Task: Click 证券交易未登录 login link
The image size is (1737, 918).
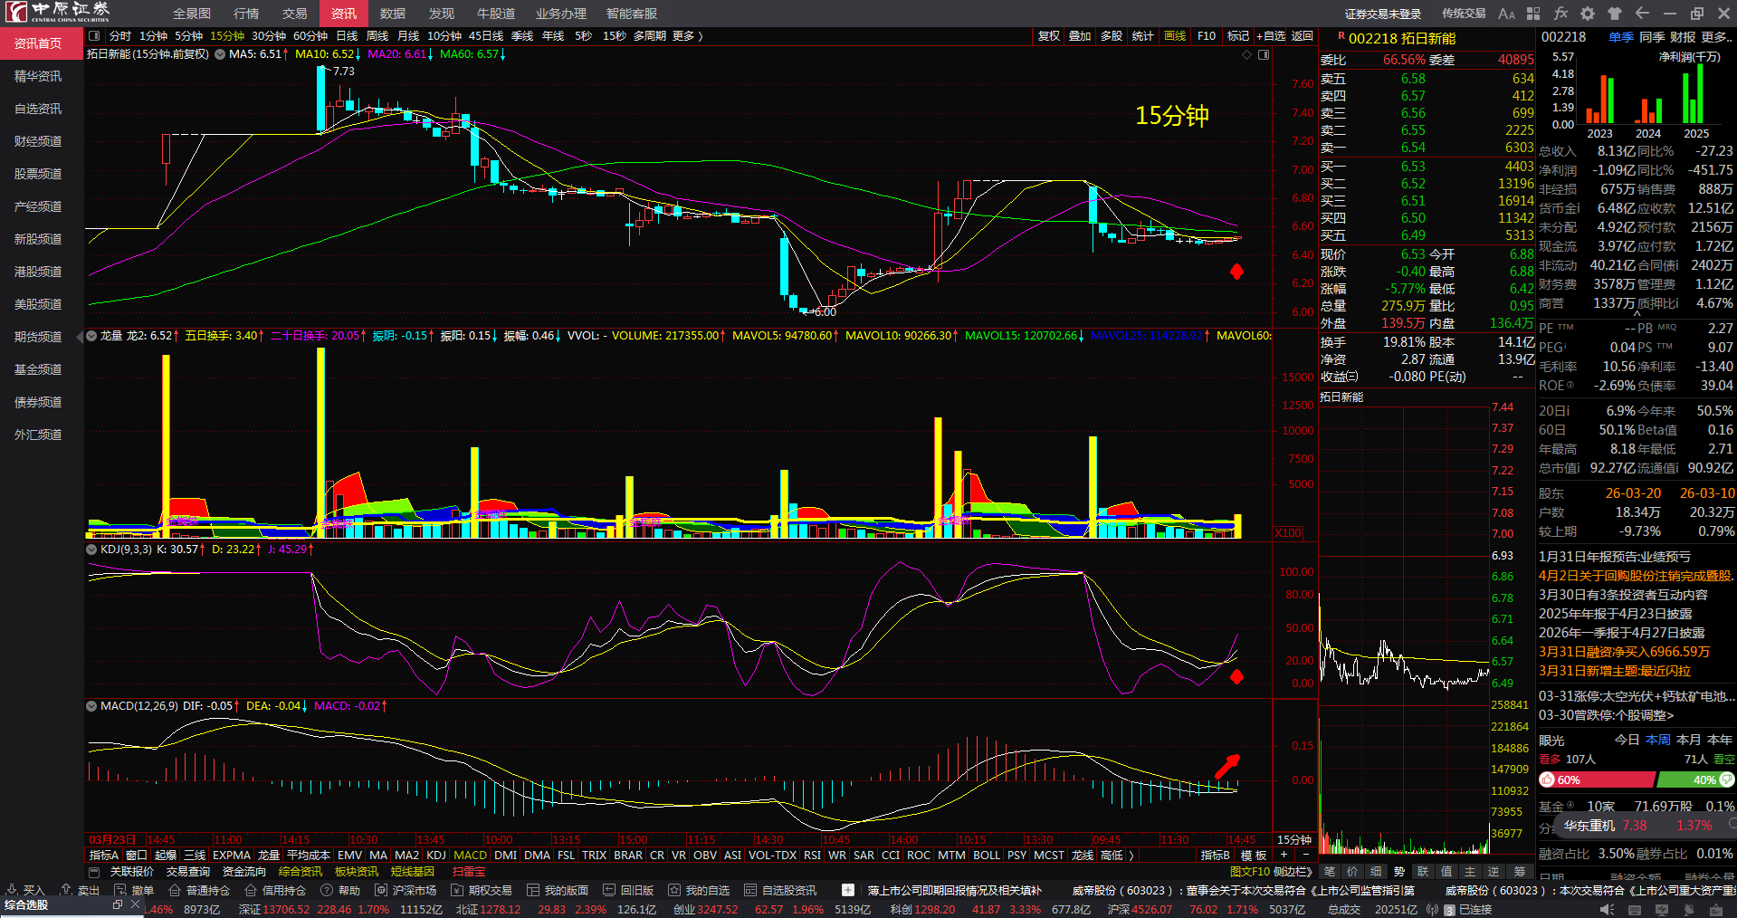Action: tap(1383, 14)
